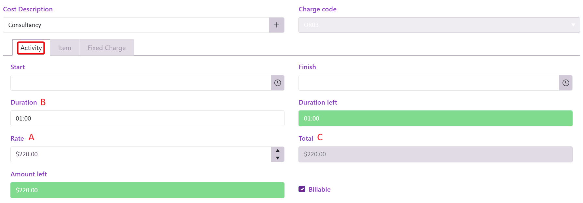
Task: Click the Charge code field showing OR03
Action: tap(433, 25)
